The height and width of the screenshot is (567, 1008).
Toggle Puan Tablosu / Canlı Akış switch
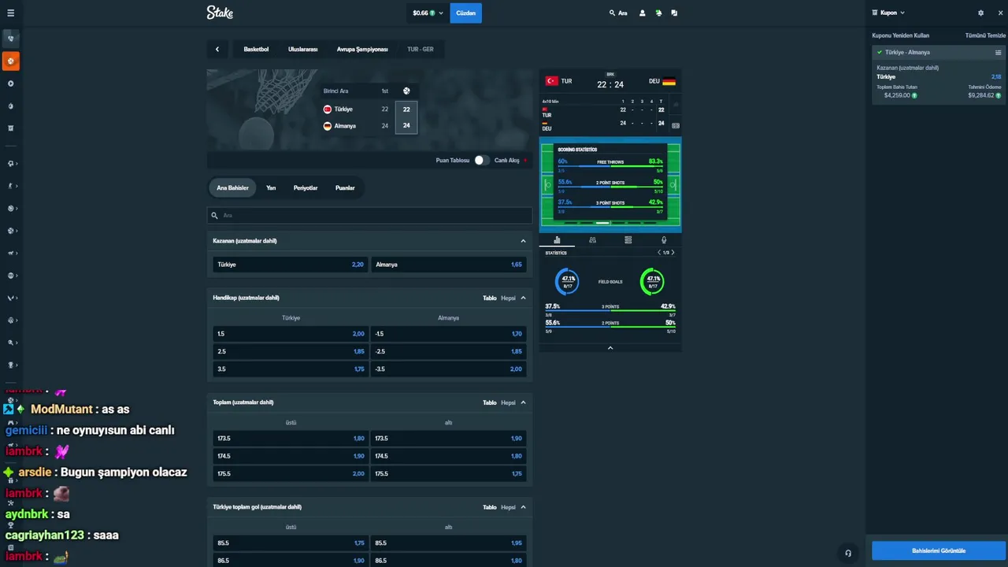(481, 160)
